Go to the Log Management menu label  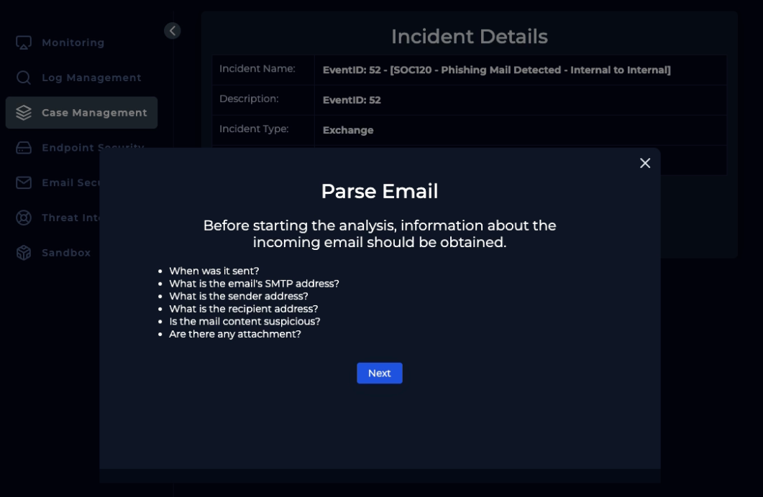pos(91,78)
